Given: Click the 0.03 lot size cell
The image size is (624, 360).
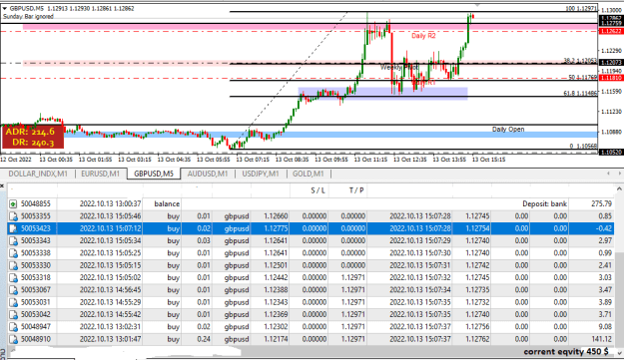Looking at the screenshot, I should tap(204, 240).
